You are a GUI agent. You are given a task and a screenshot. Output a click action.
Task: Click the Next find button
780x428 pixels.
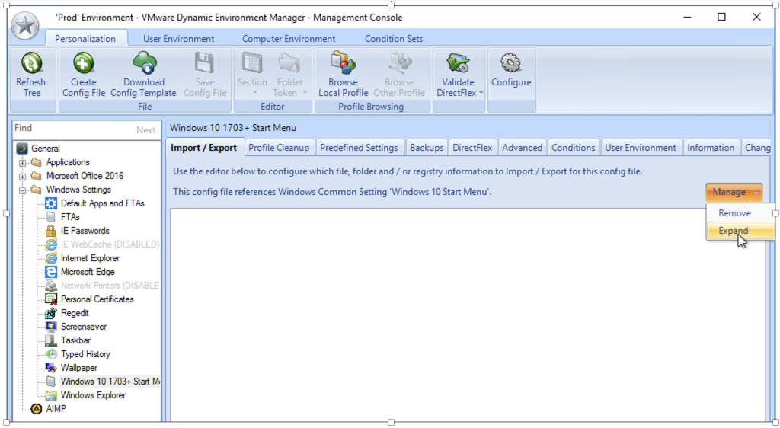coord(145,129)
